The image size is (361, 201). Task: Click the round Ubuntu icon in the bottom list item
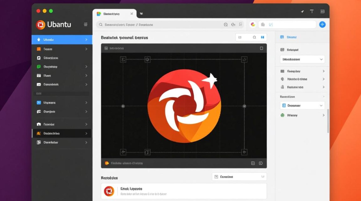tap(109, 191)
